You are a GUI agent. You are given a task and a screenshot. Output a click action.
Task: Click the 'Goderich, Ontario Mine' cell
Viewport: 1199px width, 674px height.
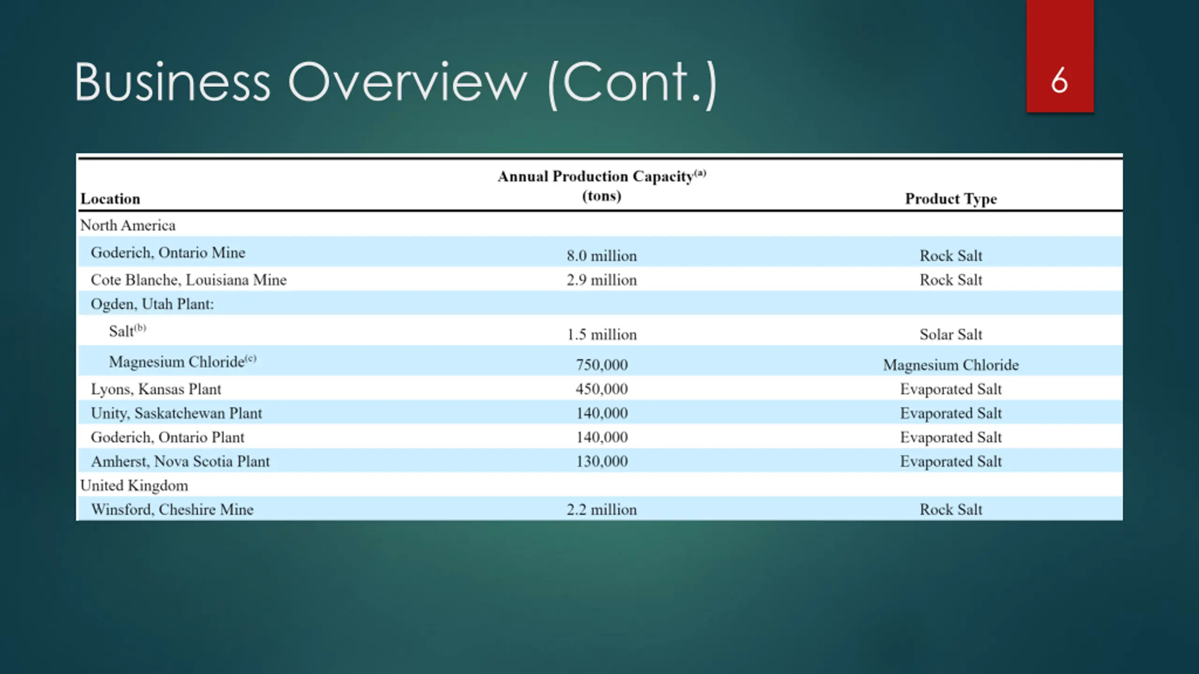pos(168,253)
